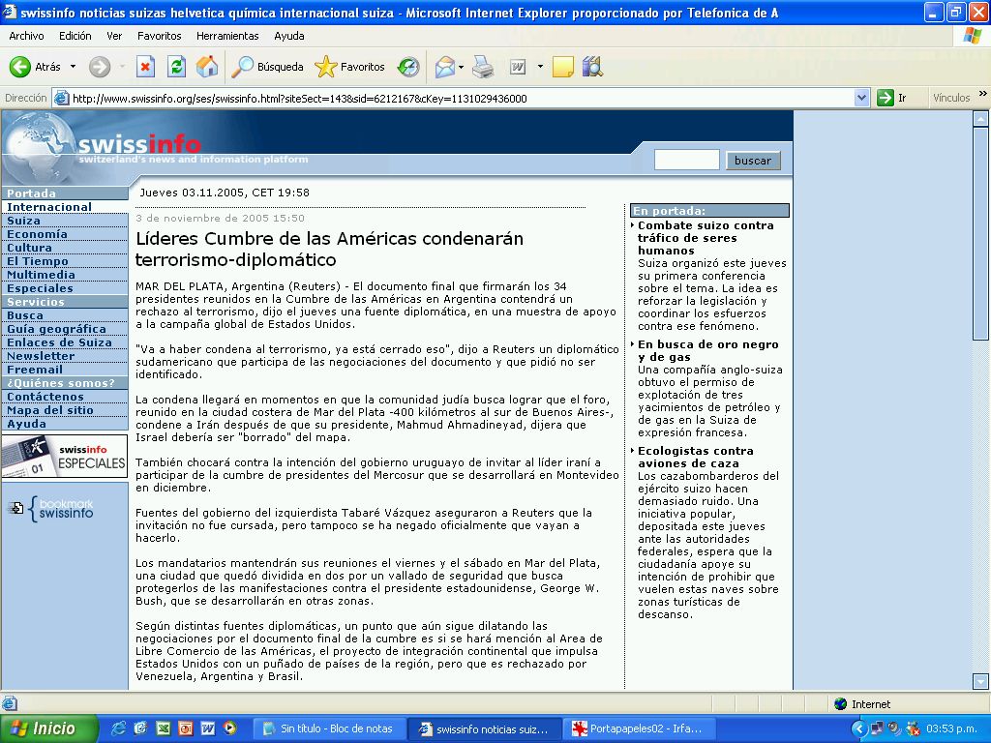Screen dimensions: 991x743
Task: Click the Stop loading icon
Action: coord(145,67)
